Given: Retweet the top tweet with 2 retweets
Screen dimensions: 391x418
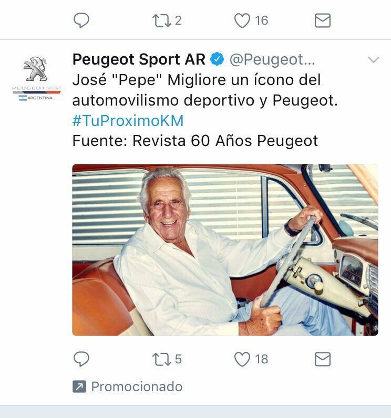Looking at the screenshot, I should pos(162,20).
